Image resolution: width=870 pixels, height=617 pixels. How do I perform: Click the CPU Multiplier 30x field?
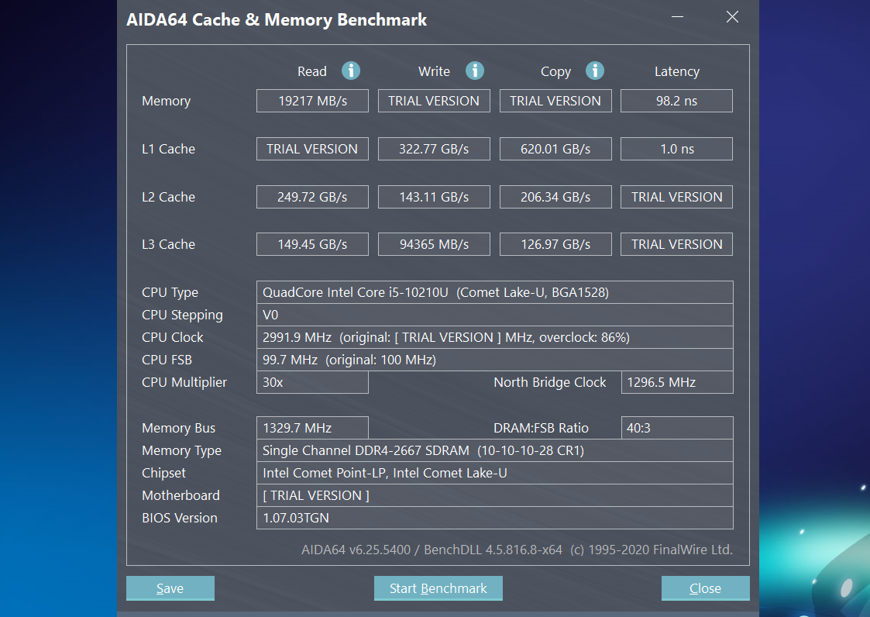[x=312, y=382]
